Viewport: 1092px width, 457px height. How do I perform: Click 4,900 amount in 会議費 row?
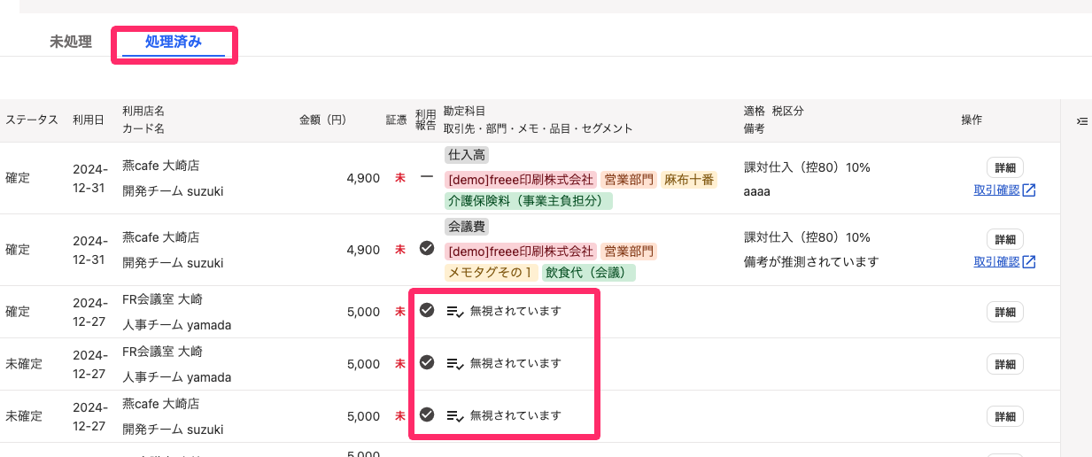tap(363, 250)
